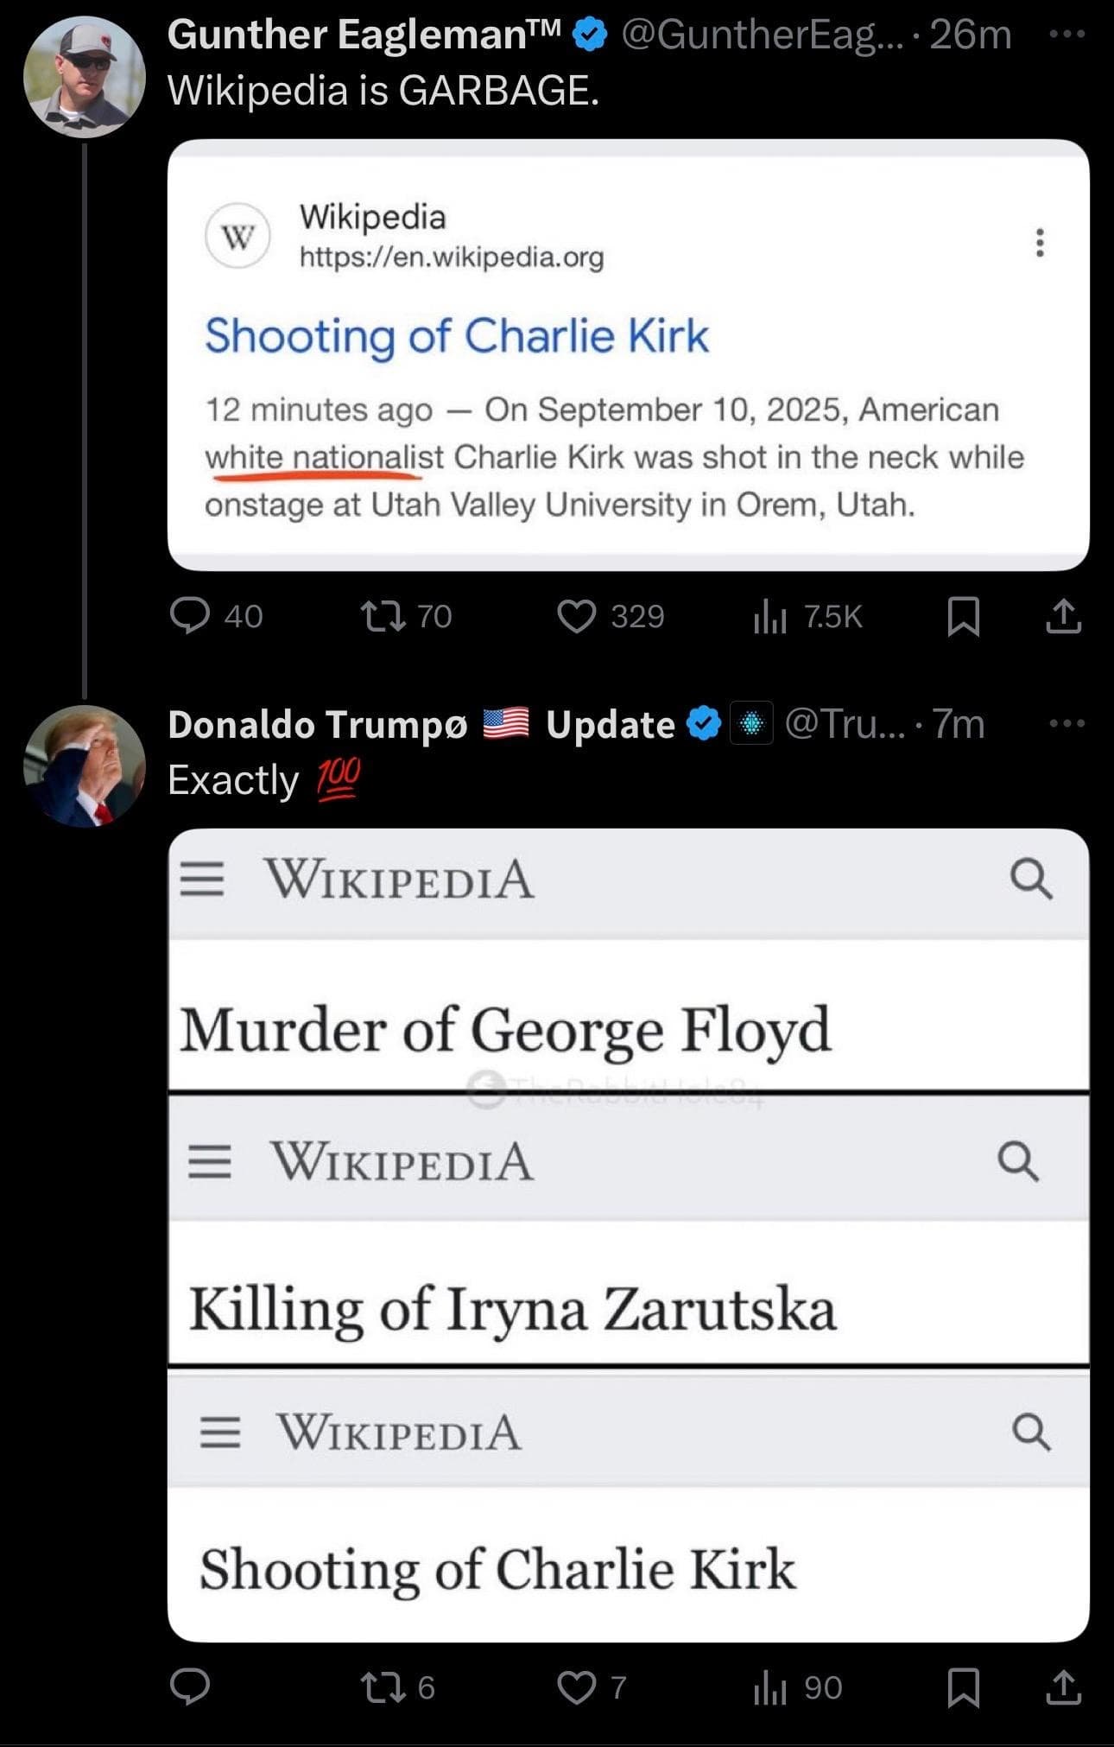The width and height of the screenshot is (1114, 1747).
Task: View analytics showing 7.5K views
Action: tap(769, 616)
